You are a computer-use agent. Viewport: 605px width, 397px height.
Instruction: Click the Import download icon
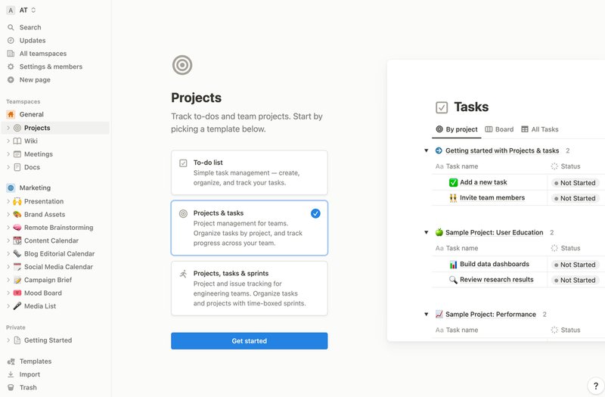[x=11, y=374]
